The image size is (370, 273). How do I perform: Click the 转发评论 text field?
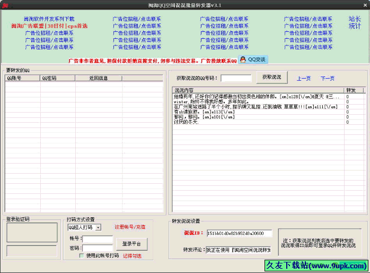[x=239, y=250]
